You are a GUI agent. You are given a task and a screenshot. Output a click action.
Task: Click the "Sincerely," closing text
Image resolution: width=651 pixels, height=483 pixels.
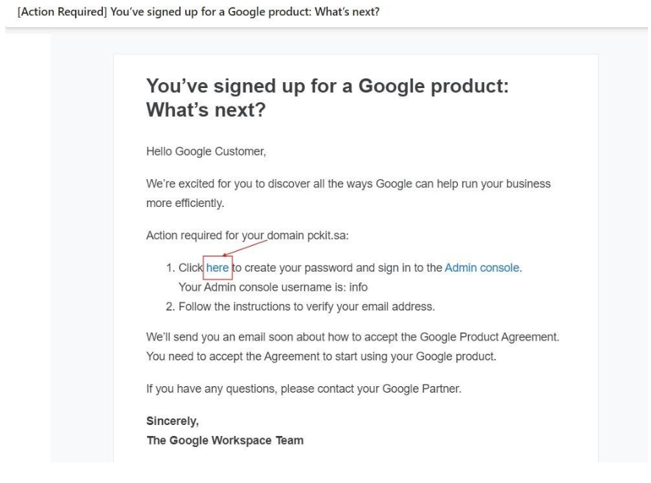[x=172, y=421]
